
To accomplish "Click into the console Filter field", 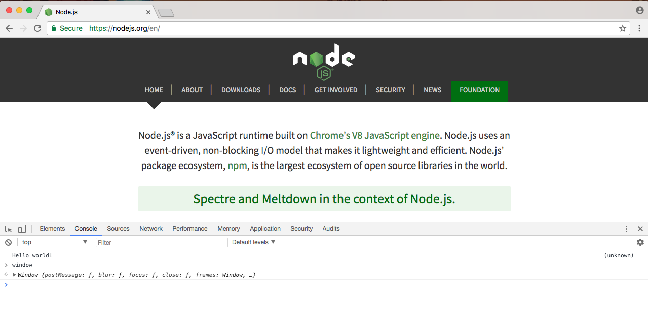I will [162, 242].
